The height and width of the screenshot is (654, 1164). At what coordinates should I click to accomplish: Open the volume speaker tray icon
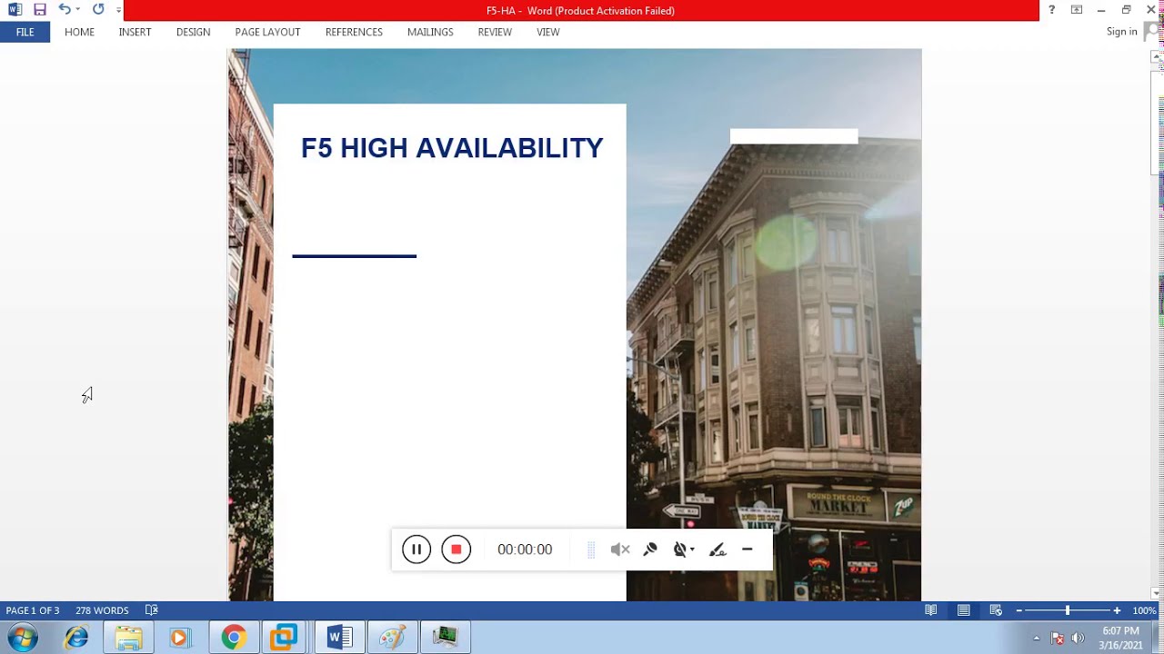[1078, 638]
